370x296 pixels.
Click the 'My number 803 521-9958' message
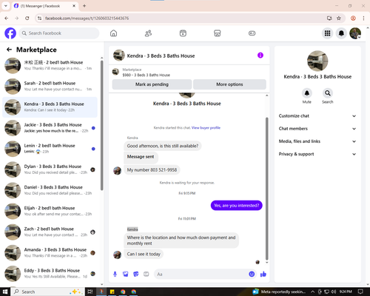(152, 170)
